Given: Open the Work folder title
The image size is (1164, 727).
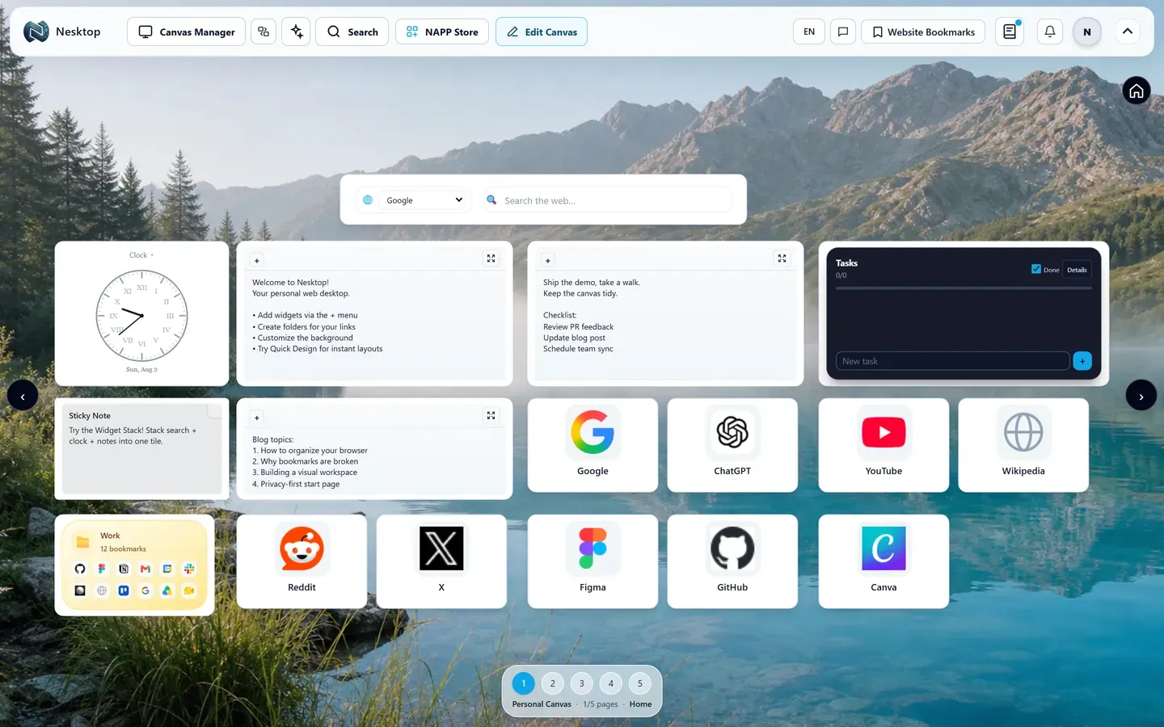Looking at the screenshot, I should (110, 536).
